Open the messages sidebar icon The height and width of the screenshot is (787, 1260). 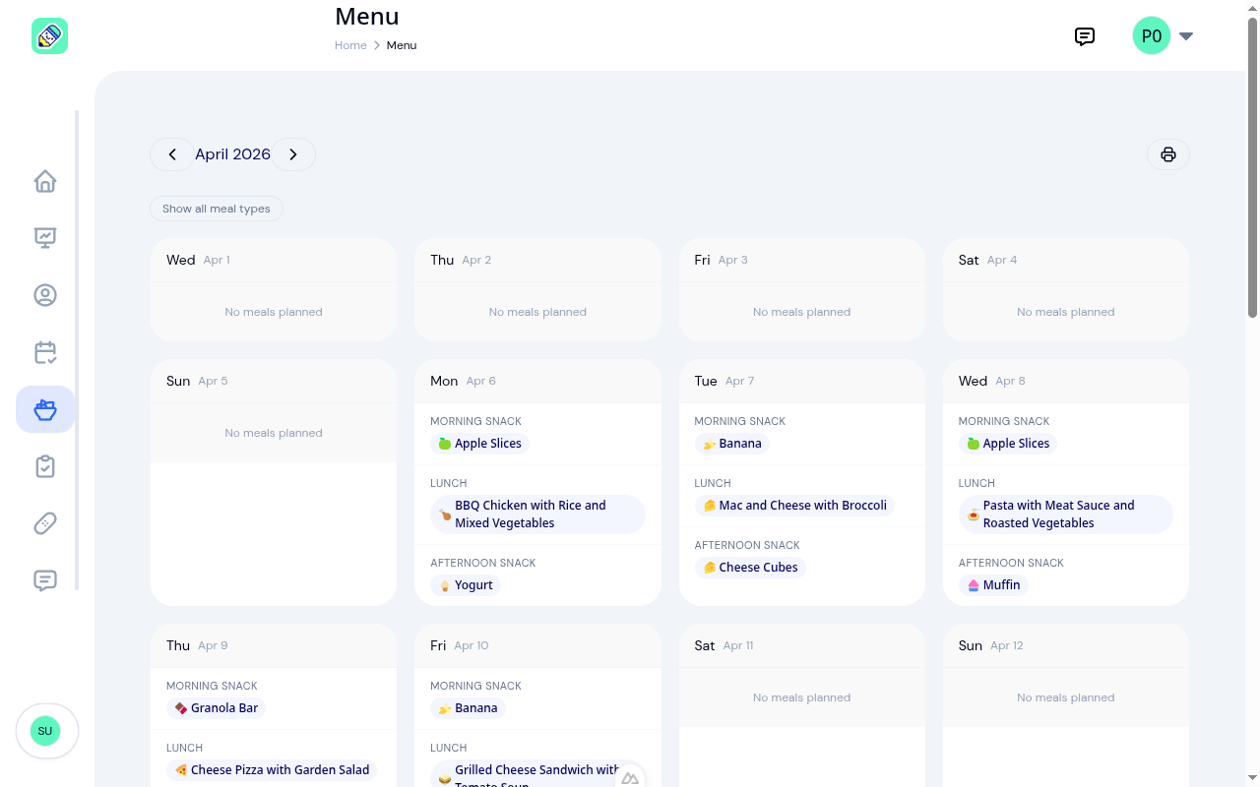[45, 580]
